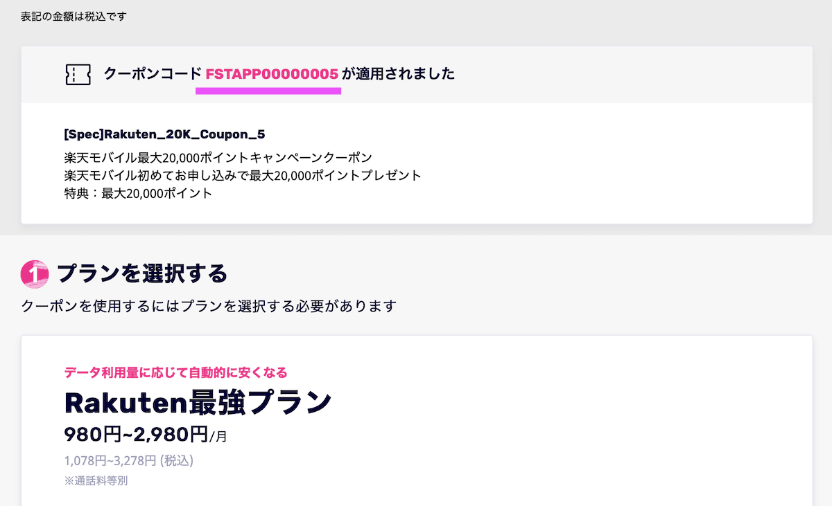Click the 表記の金額は税込です note
Image resolution: width=832 pixels, height=506 pixels.
[73, 16]
